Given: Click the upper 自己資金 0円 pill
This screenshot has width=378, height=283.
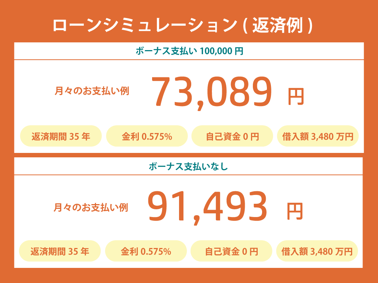Looking at the screenshot, I should click(x=232, y=136).
